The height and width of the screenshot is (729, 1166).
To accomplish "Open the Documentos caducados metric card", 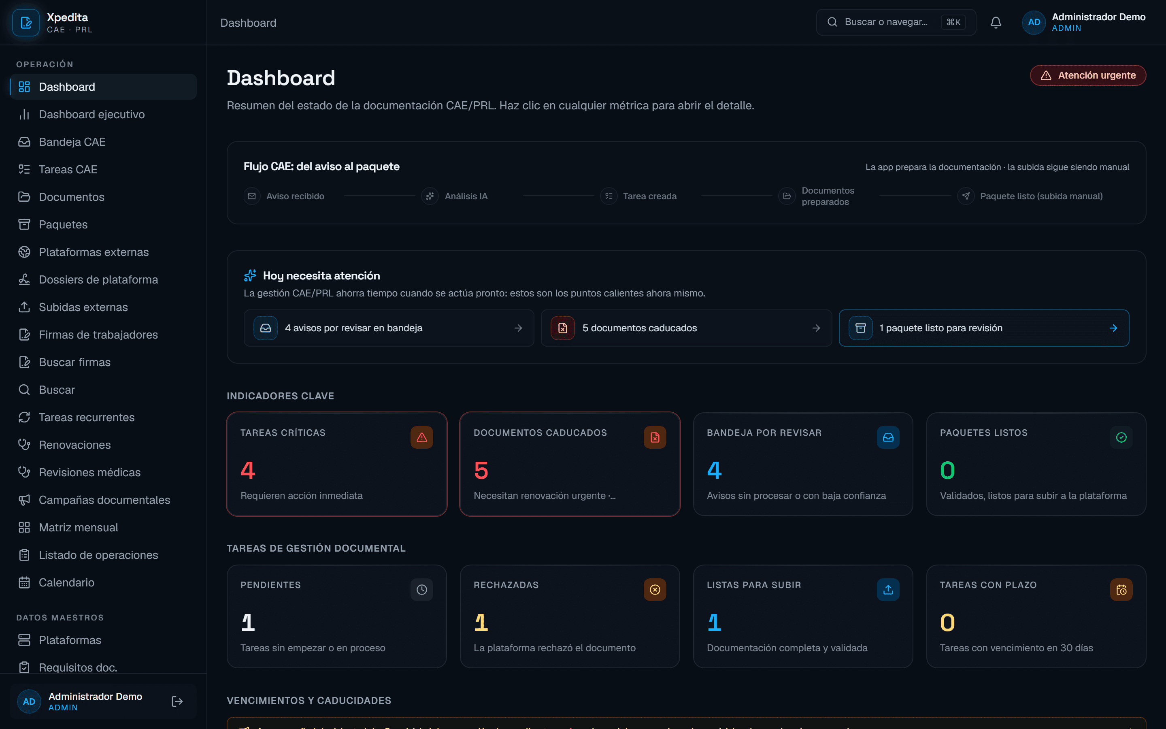I will pos(570,464).
